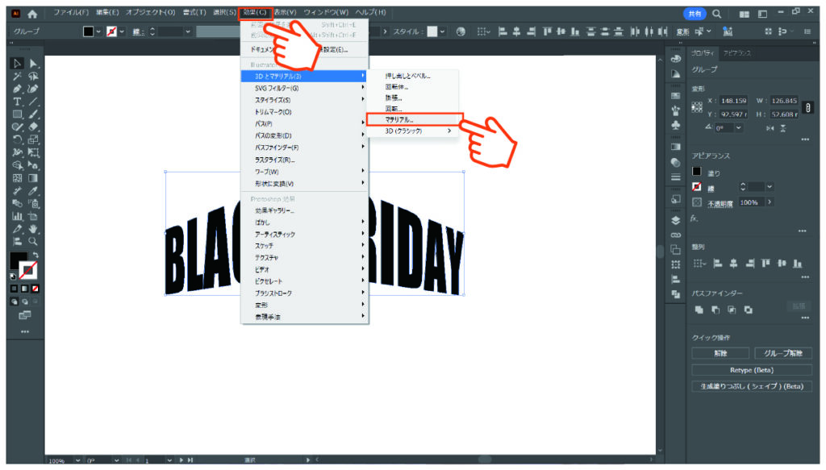Expand the 3D (クラシック) submenu arrow
The image size is (826, 470).
[x=449, y=131]
